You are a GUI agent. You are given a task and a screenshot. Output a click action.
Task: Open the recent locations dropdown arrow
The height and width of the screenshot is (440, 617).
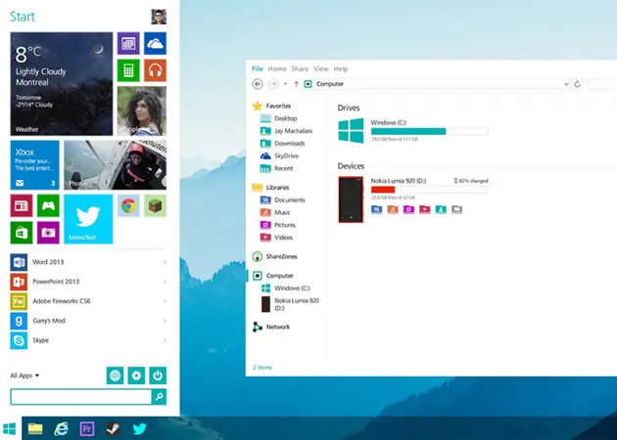[x=285, y=84]
